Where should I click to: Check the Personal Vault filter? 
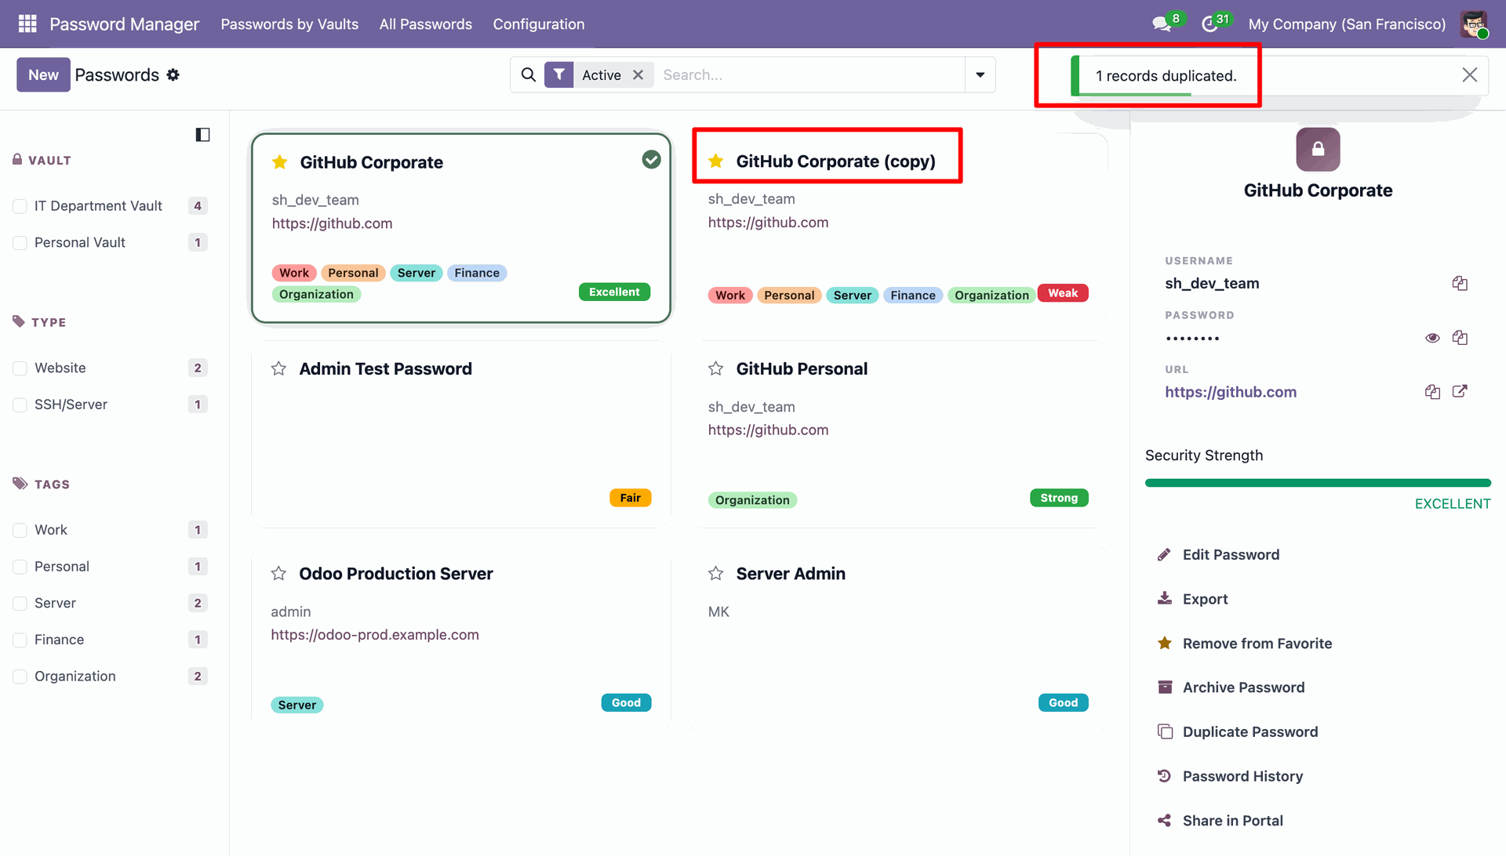[20, 243]
